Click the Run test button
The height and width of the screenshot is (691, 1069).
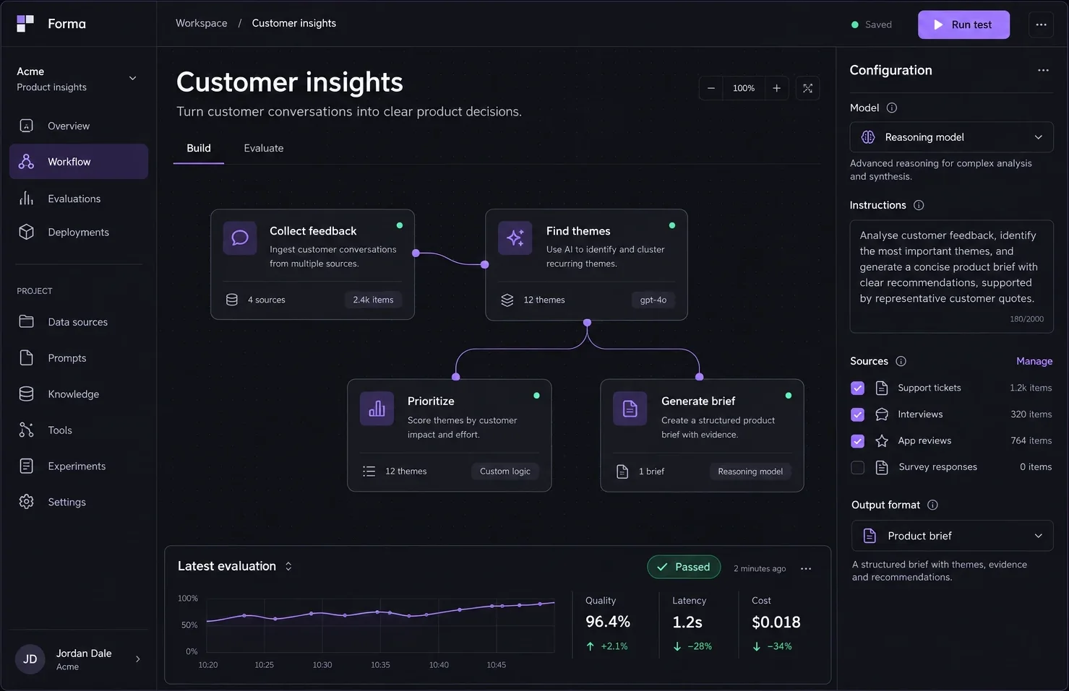(x=963, y=25)
